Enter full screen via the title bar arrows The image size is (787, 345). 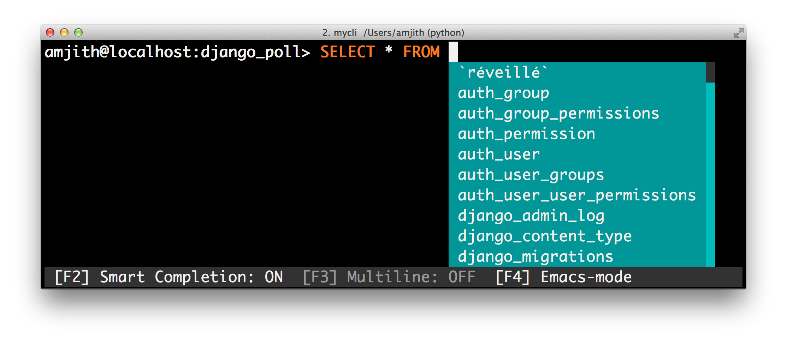click(x=739, y=33)
